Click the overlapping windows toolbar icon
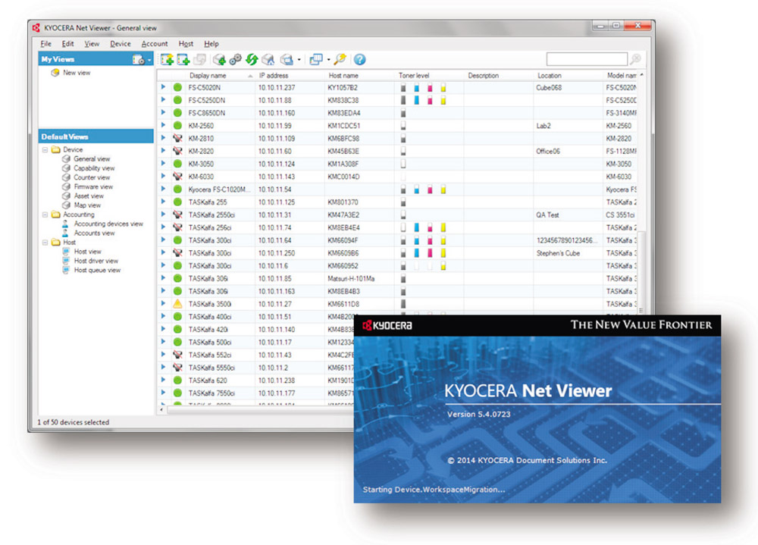The width and height of the screenshot is (758, 545). pos(315,59)
